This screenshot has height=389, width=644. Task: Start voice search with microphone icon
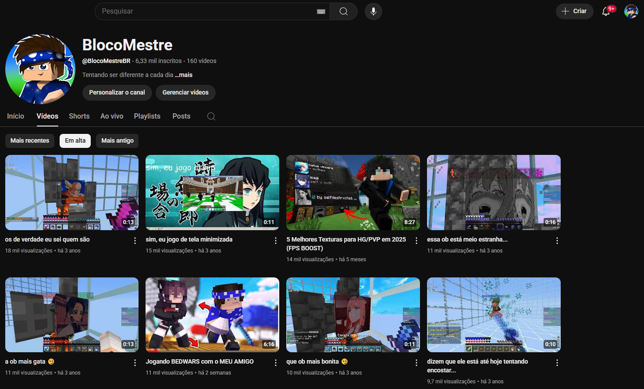click(374, 11)
